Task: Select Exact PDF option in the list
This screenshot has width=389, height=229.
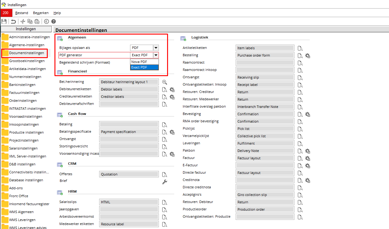Action: pos(144,67)
